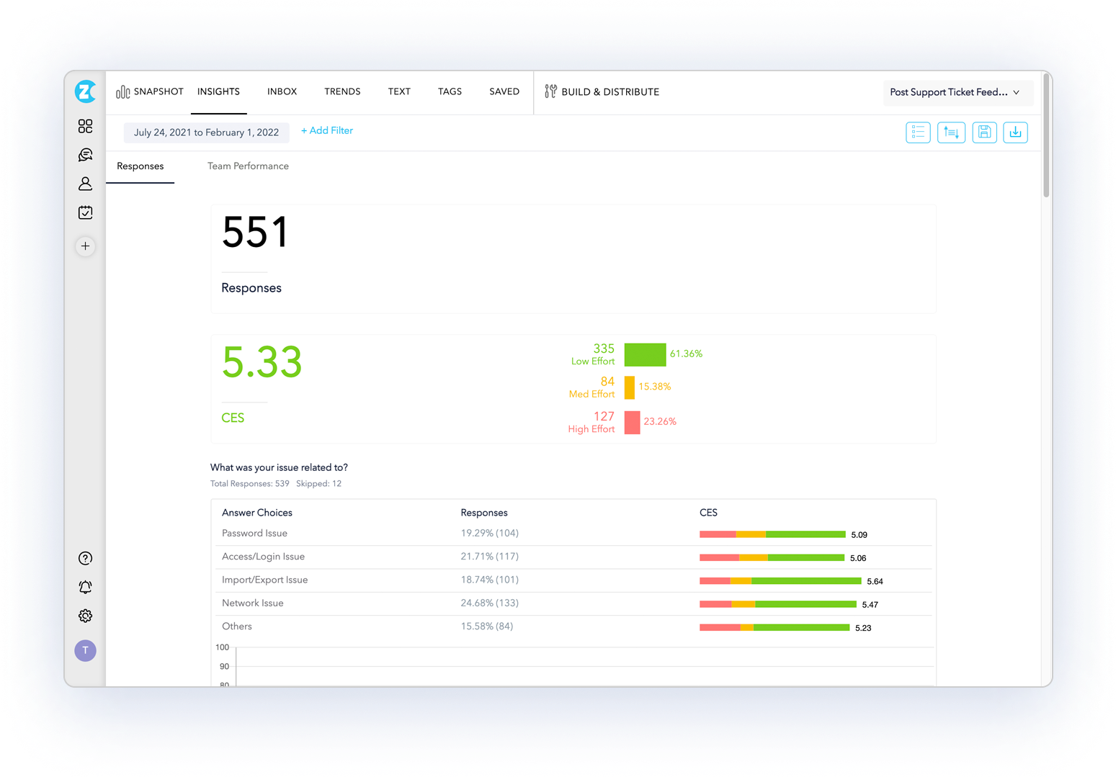Click the red High Effort bar
Viewport: 1116px width, 777px height.
pyautogui.click(x=632, y=422)
